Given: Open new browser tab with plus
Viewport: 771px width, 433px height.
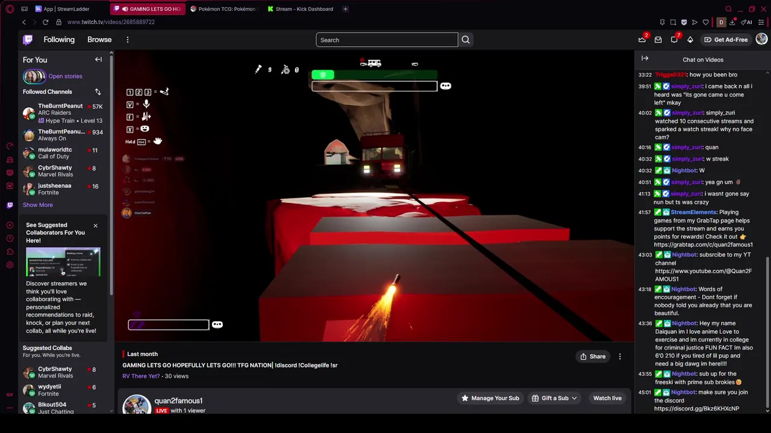Looking at the screenshot, I should click(x=345, y=9).
